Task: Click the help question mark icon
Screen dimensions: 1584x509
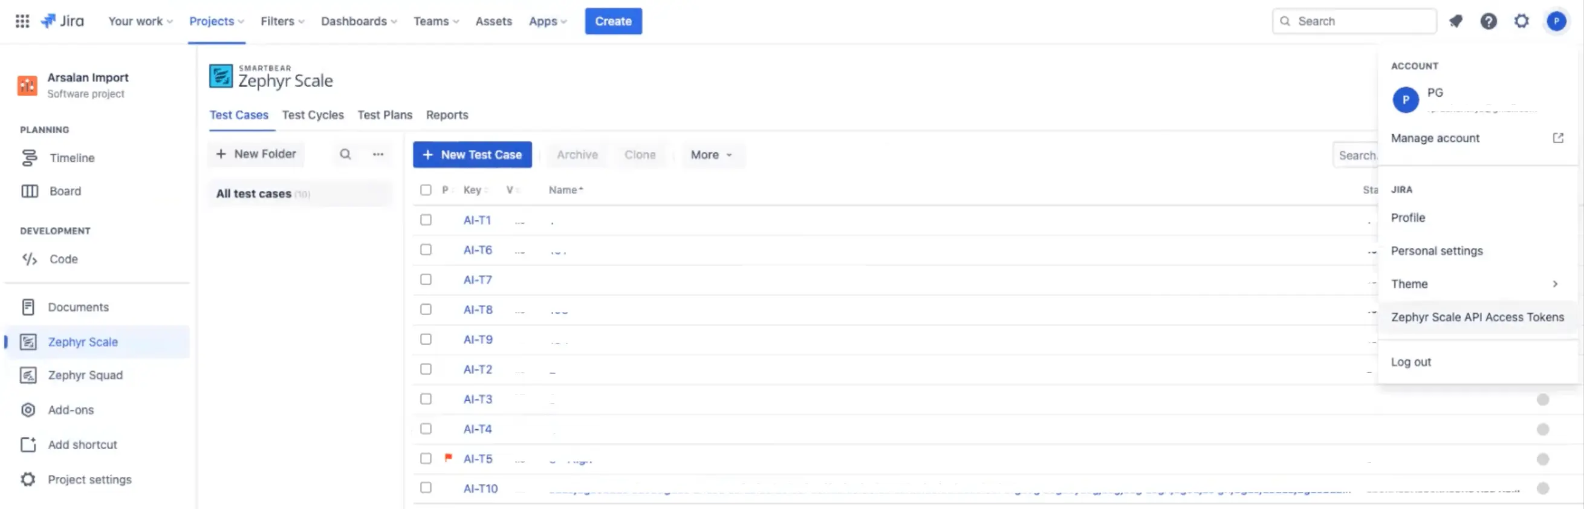Action: 1488,21
